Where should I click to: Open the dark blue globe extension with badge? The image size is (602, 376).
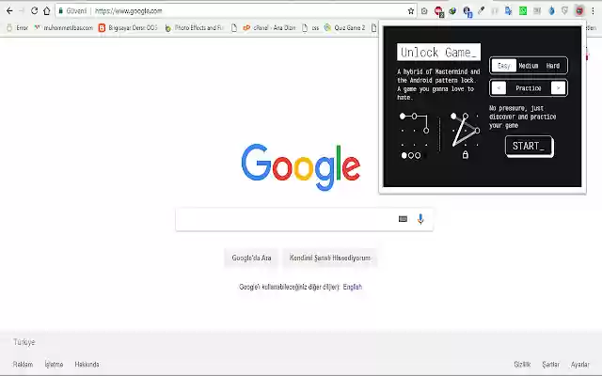[467, 11]
